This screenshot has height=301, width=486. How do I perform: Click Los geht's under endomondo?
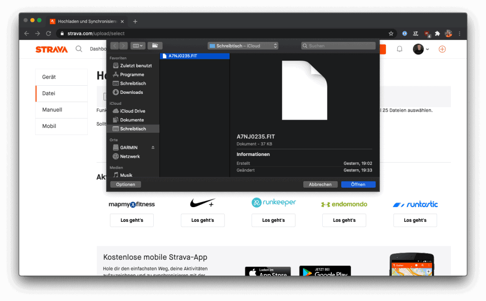[345, 220]
